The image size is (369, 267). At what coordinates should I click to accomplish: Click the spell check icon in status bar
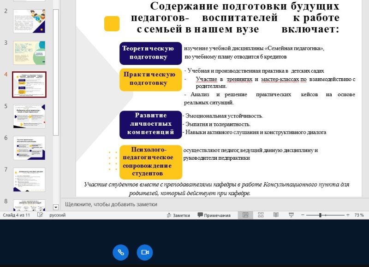point(41,215)
